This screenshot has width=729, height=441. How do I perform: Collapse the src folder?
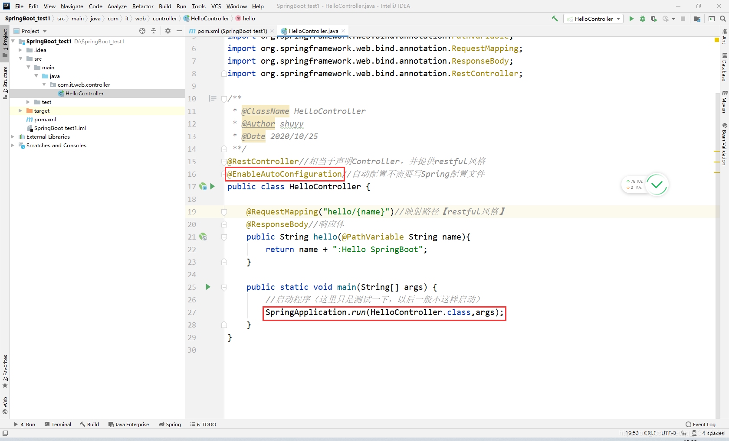pyautogui.click(x=20, y=58)
